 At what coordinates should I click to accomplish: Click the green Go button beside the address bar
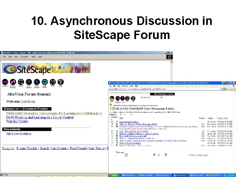225,89
